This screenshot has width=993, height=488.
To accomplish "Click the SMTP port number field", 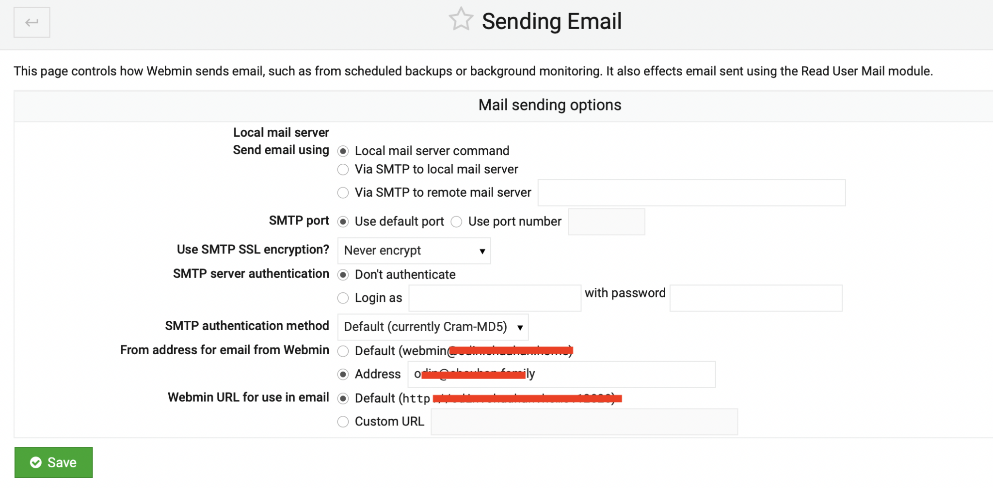I will [x=606, y=222].
